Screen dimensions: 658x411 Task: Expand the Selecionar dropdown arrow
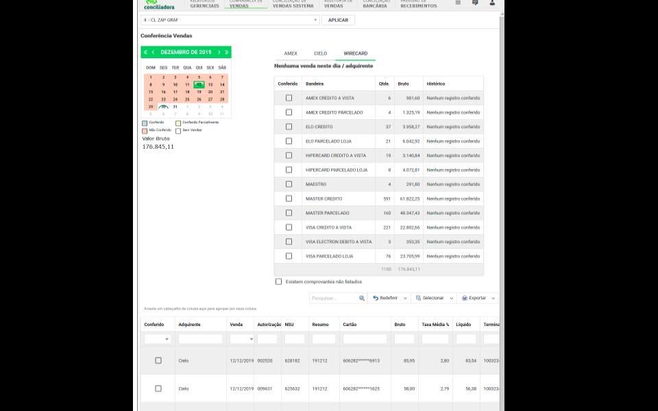(451, 298)
